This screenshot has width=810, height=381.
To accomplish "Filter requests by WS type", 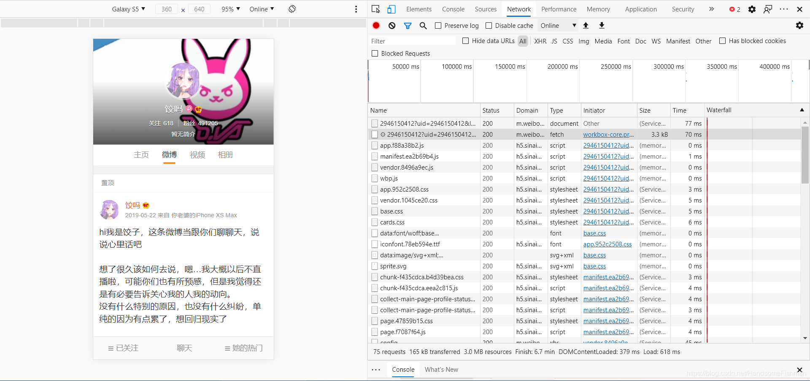I will [x=656, y=41].
